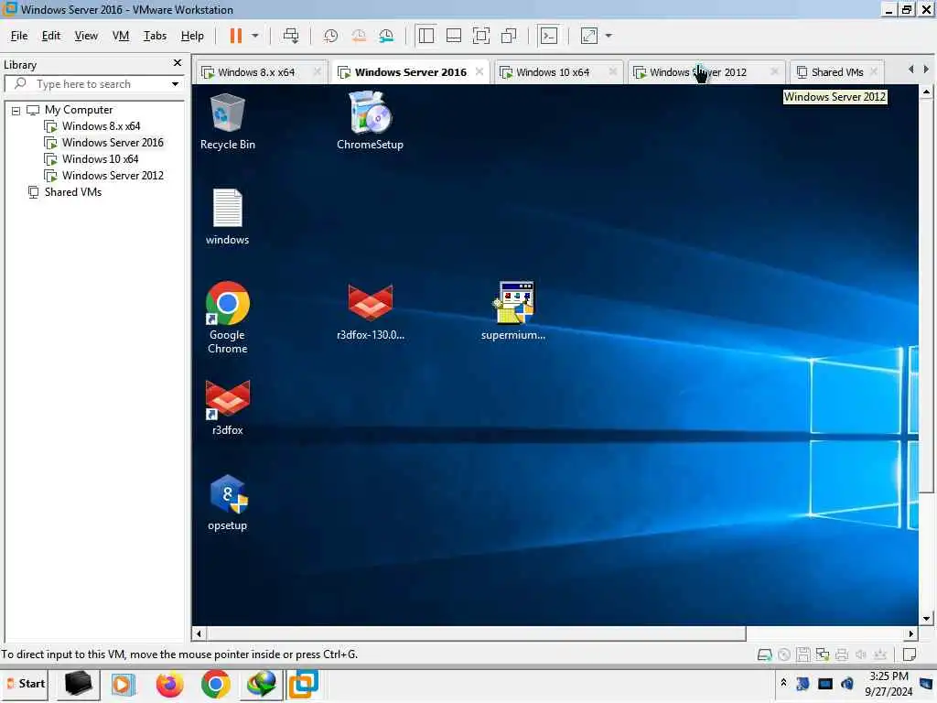Open the power options dropdown arrow
This screenshot has height=703, width=937.
click(255, 36)
